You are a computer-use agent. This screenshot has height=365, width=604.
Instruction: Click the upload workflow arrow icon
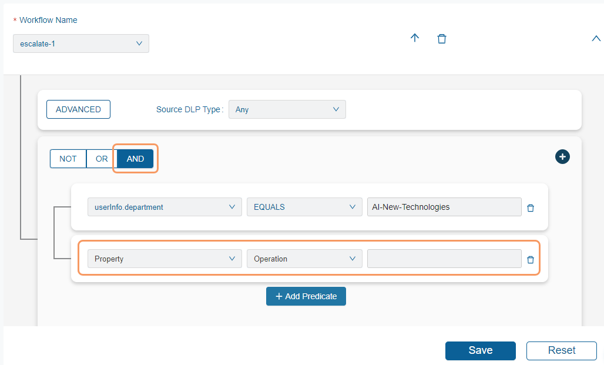pos(415,38)
